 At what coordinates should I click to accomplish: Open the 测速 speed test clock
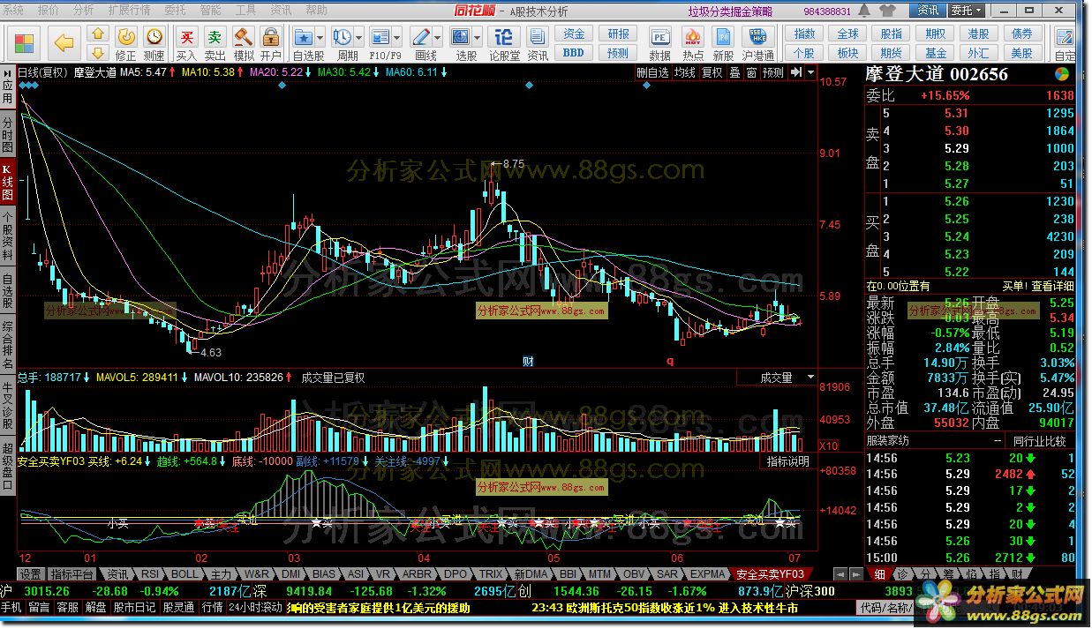(x=154, y=42)
